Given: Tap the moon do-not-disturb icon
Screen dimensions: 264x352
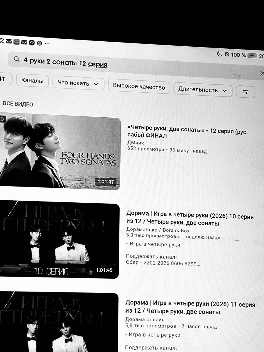Looking at the screenshot, I should pos(219,54).
